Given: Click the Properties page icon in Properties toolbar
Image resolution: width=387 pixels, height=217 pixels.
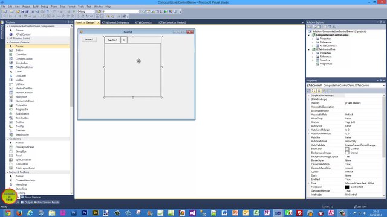Looking at the screenshot, I should pyautogui.click(x=330, y=91).
